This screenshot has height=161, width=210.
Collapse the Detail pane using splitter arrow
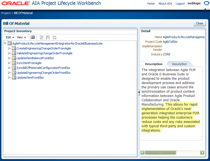coord(139,92)
